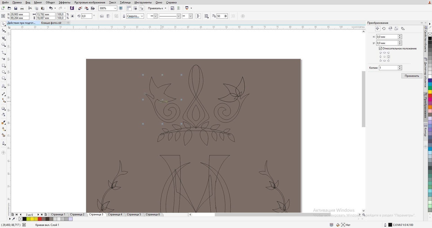Switch to the Клише фото.cdr document tab
This screenshot has width=432, height=228.
pos(51,23)
